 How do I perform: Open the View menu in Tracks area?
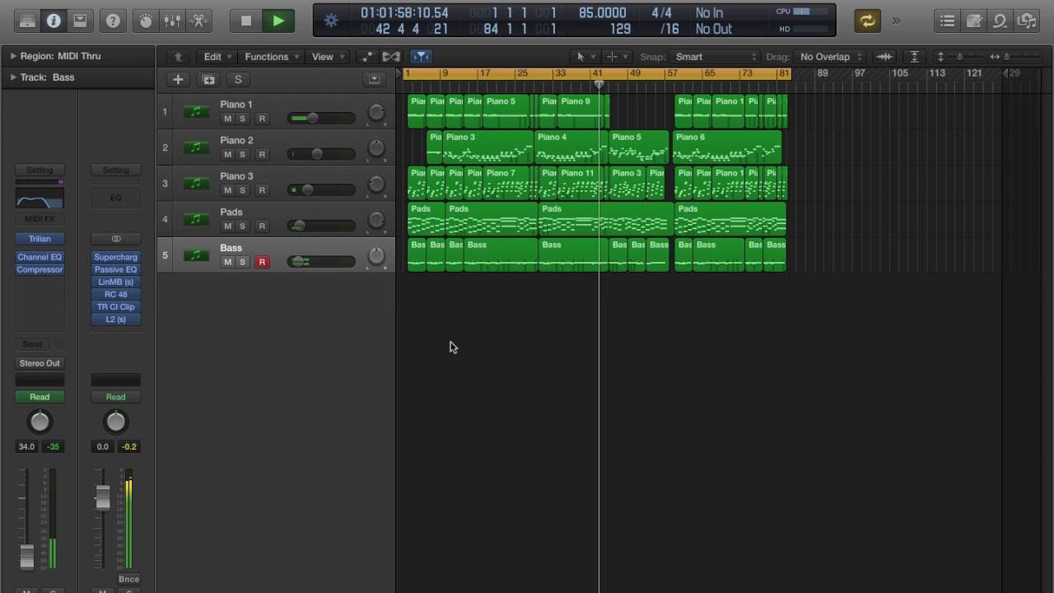(x=328, y=57)
